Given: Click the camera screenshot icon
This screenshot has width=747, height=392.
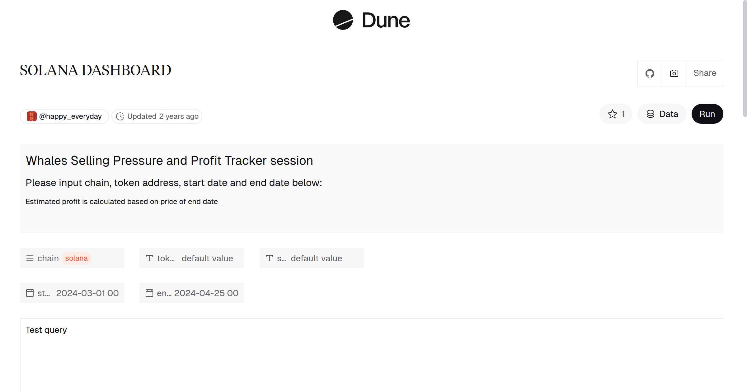Looking at the screenshot, I should (674, 73).
